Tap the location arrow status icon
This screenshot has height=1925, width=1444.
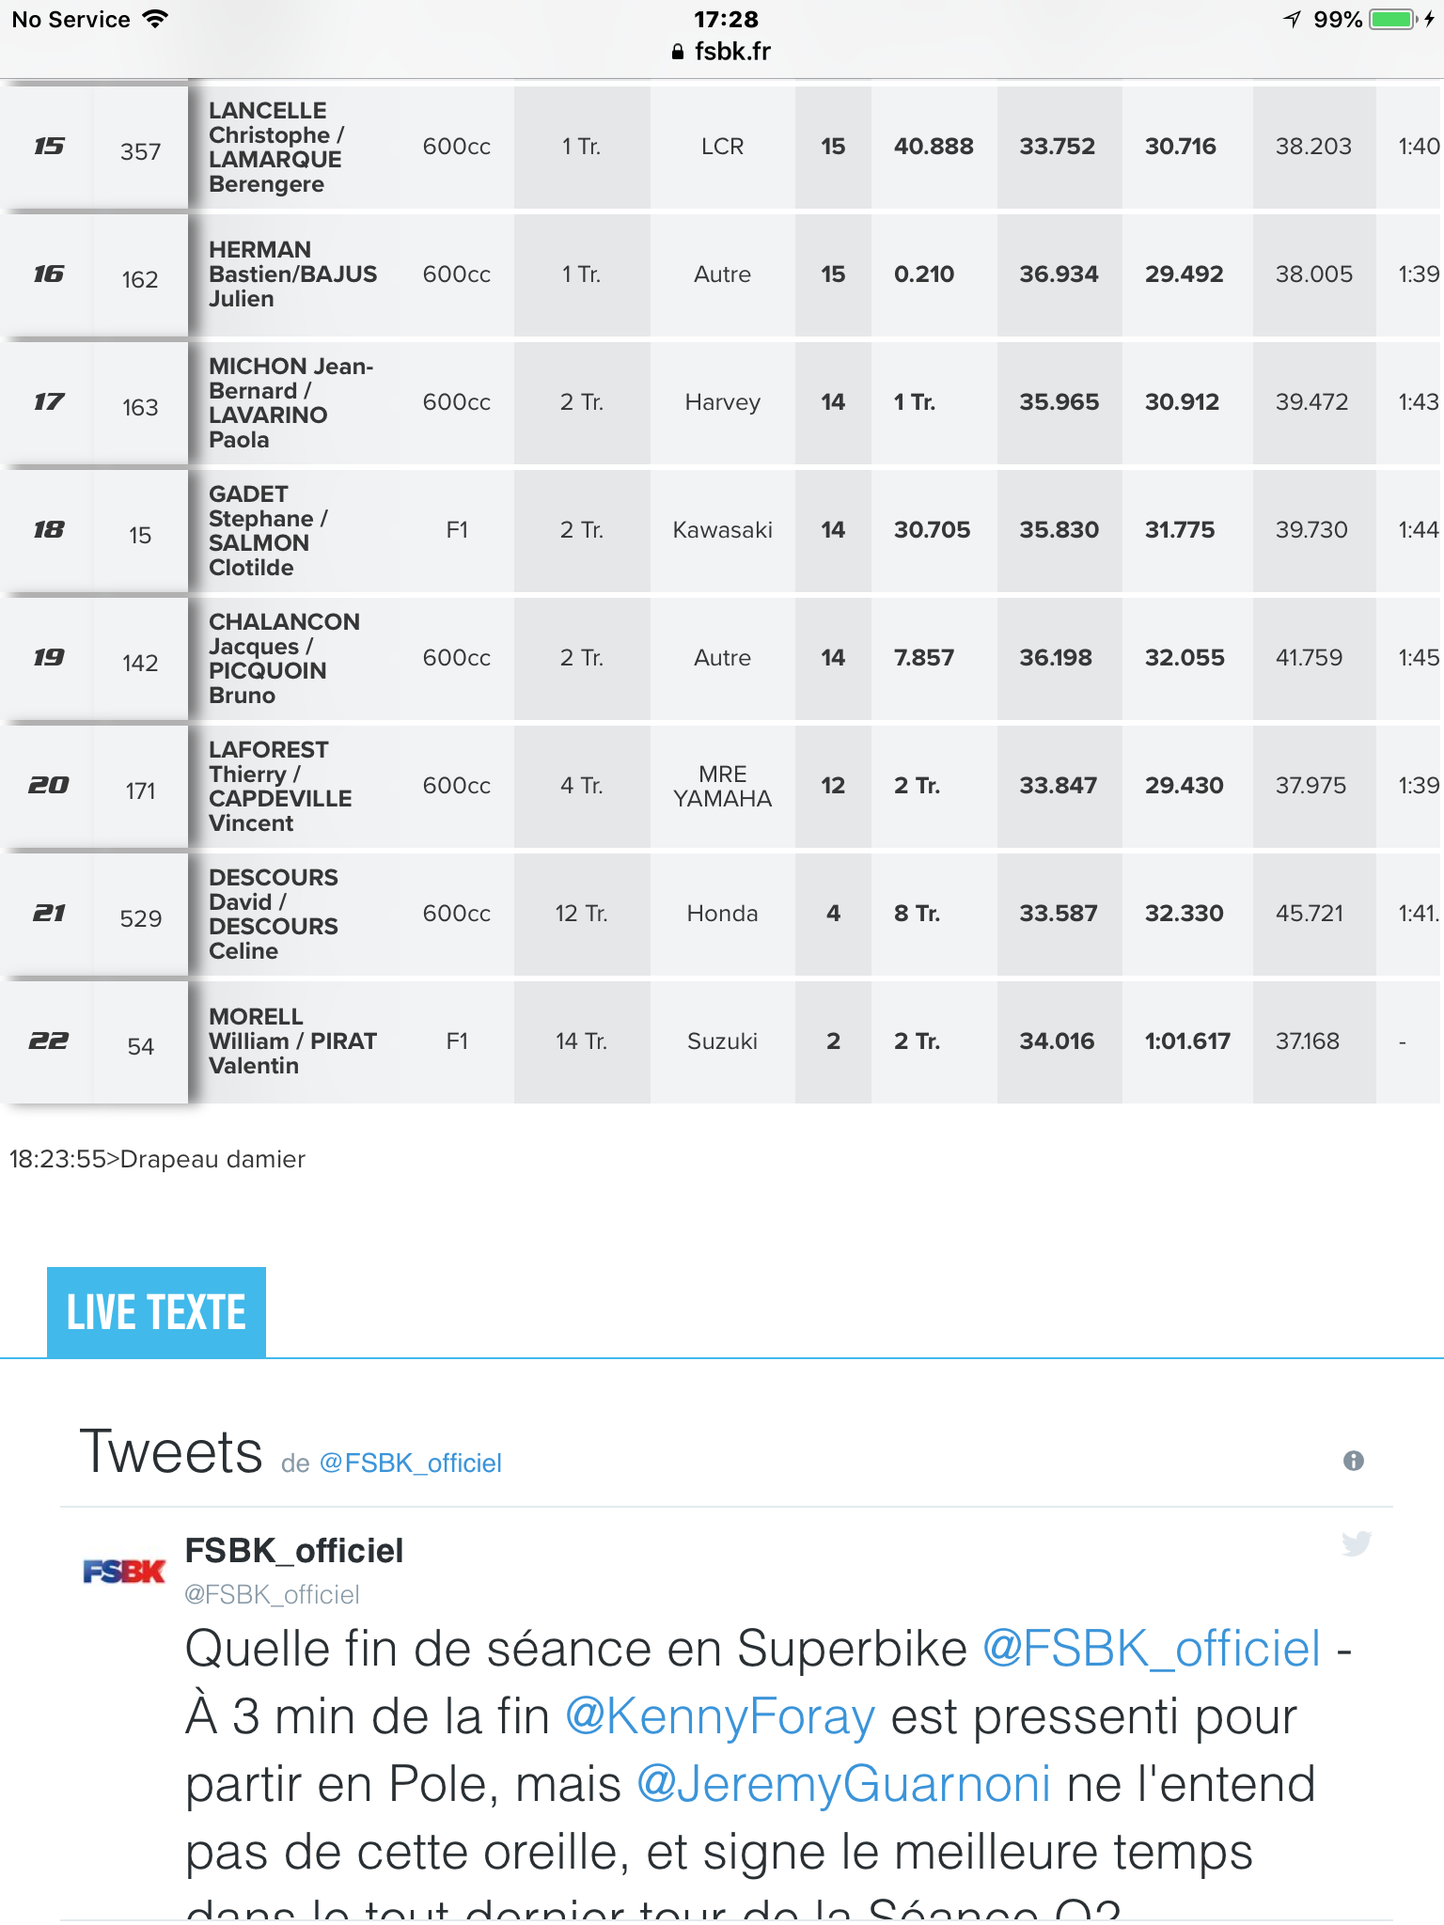(1293, 20)
